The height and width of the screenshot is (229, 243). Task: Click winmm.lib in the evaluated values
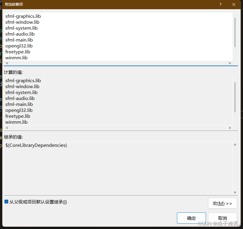click(x=16, y=122)
